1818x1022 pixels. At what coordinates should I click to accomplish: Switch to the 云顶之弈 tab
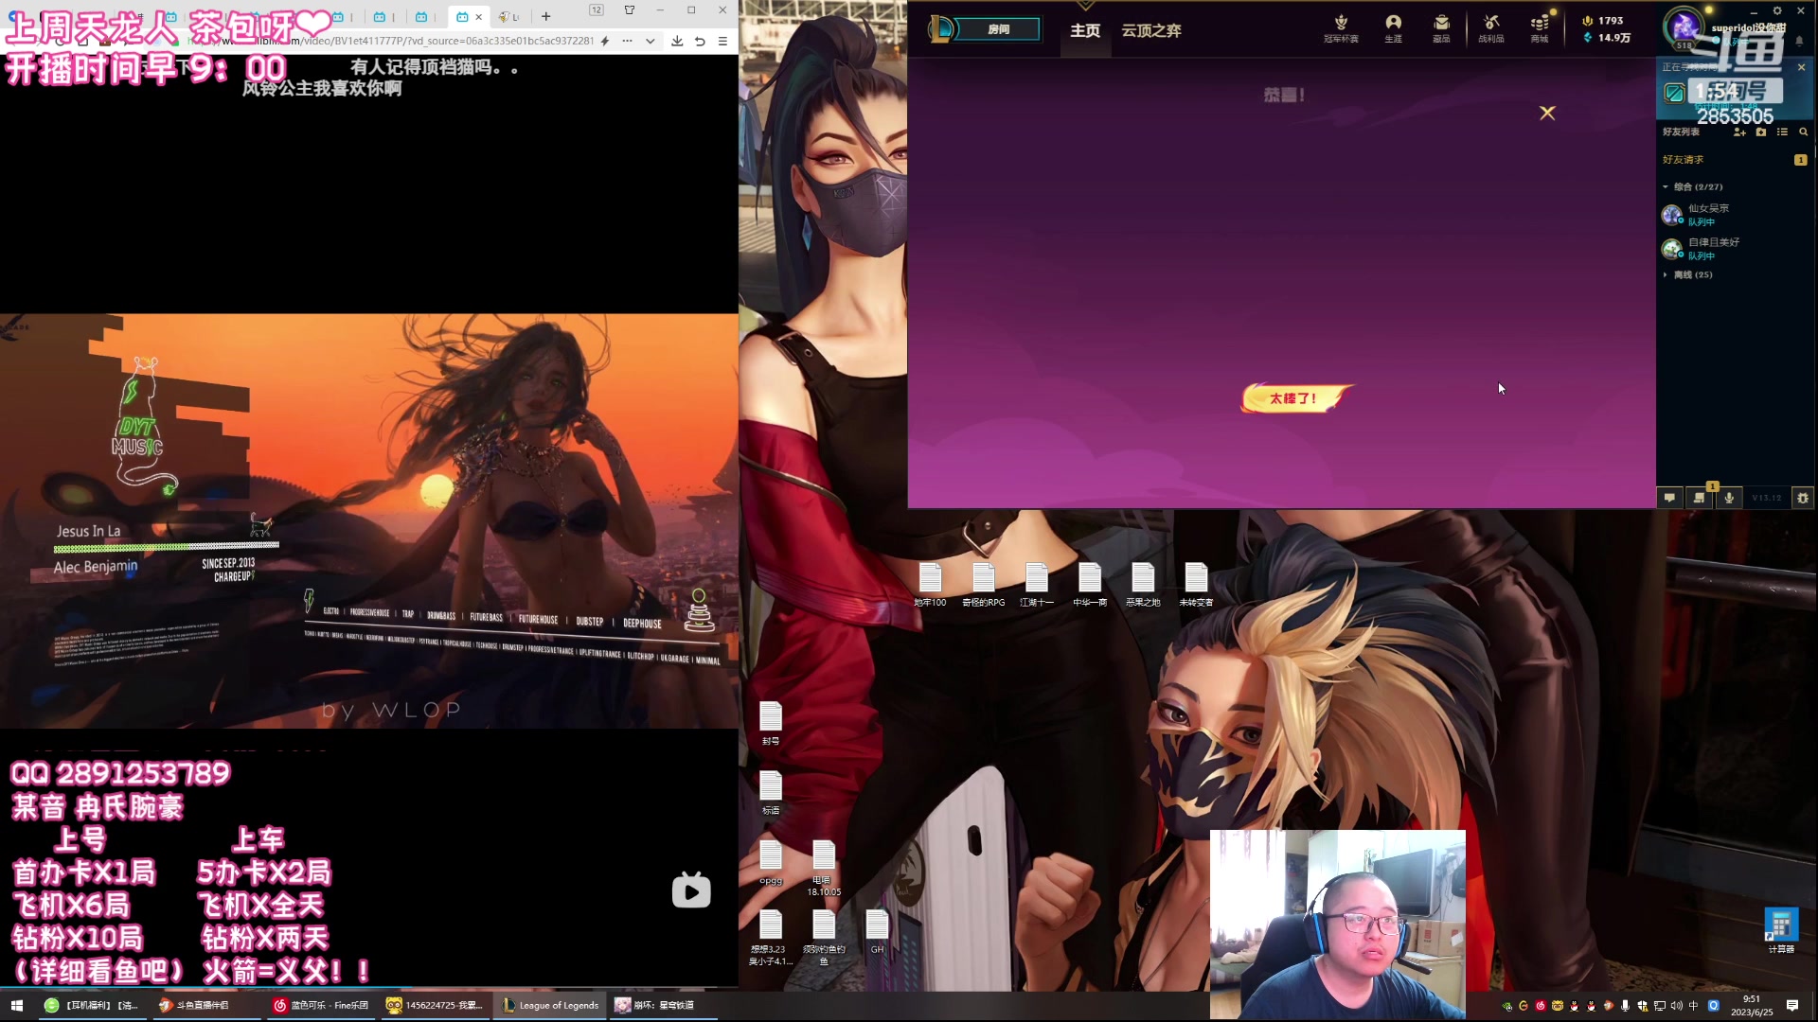click(x=1151, y=30)
